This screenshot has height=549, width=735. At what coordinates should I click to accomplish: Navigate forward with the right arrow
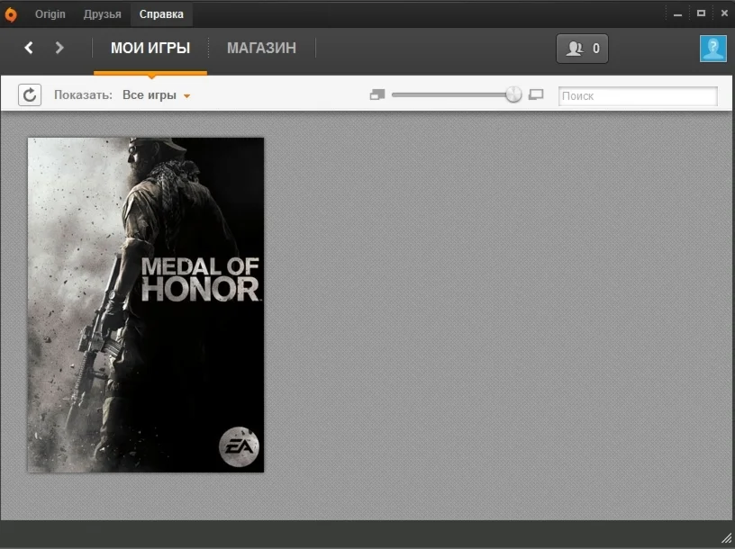[x=59, y=48]
